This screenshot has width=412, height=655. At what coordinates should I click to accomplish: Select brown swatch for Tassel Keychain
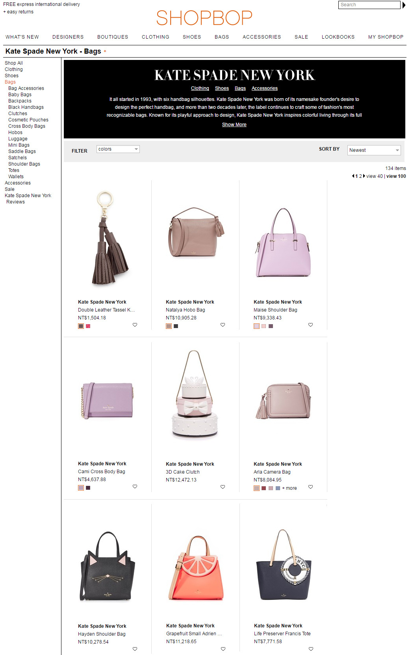pos(81,326)
